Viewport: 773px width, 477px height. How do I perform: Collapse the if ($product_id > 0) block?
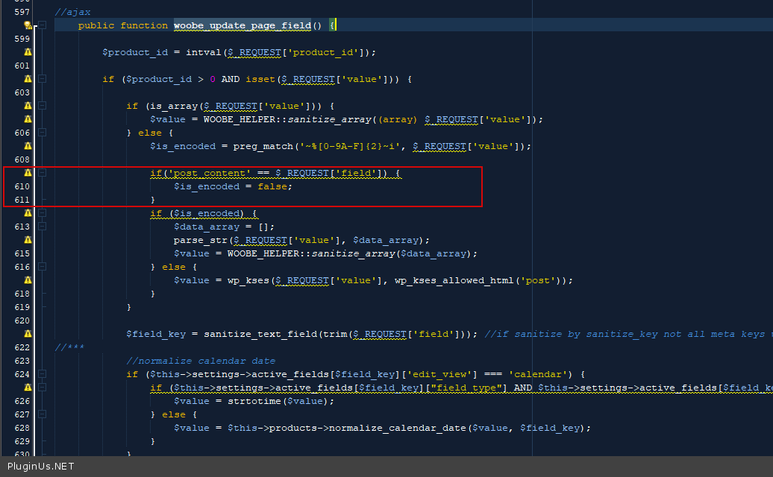pos(43,79)
